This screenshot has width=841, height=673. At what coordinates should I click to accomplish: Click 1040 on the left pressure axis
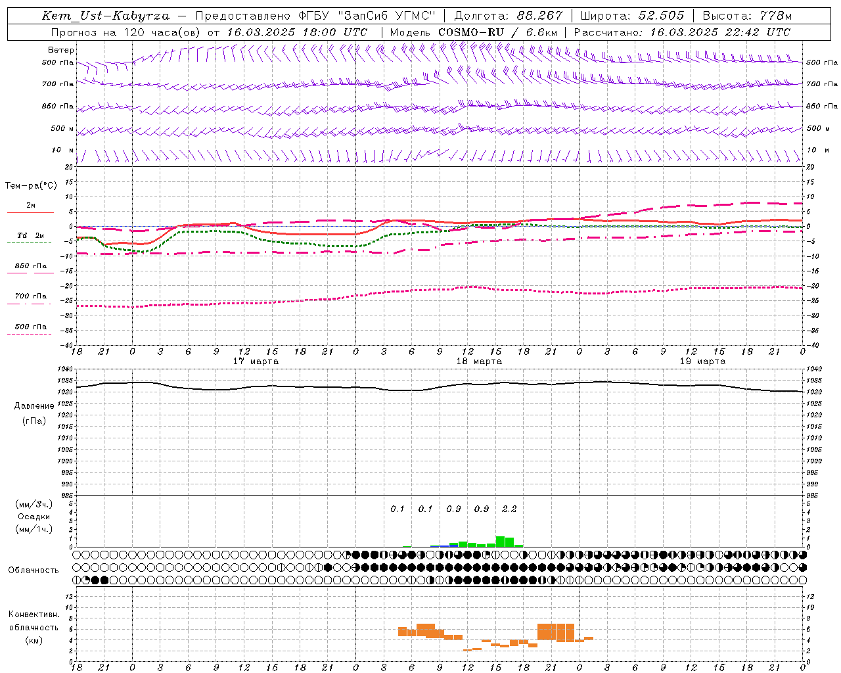click(x=65, y=369)
